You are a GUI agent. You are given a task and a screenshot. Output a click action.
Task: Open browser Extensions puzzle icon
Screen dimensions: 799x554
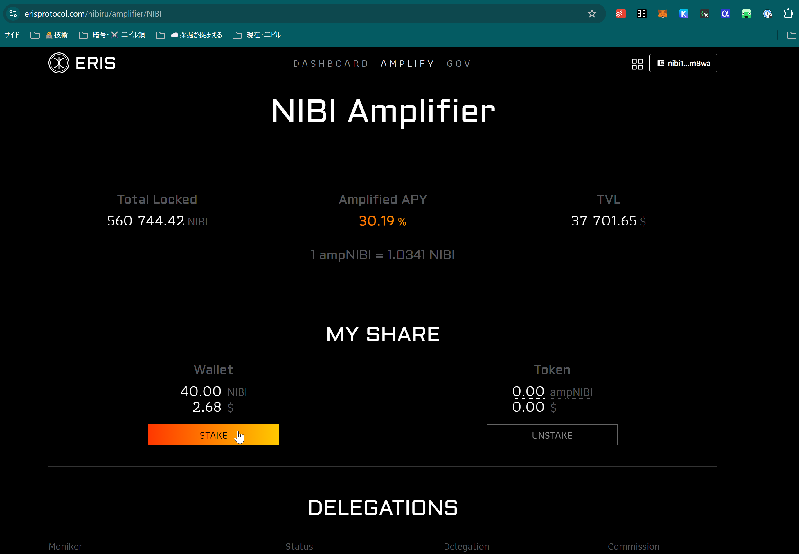(788, 14)
